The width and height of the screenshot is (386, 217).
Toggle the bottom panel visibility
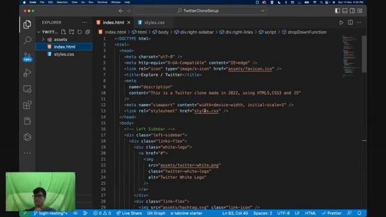345,11
